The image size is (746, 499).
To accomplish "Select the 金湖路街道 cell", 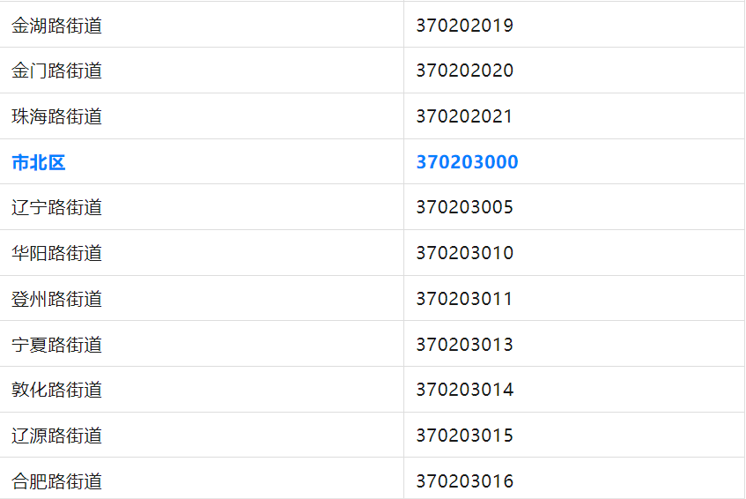I will point(57,26).
